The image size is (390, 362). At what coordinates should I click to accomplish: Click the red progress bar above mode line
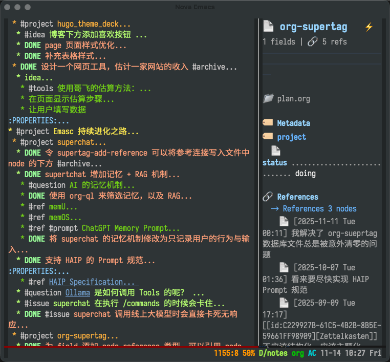click(131, 347)
